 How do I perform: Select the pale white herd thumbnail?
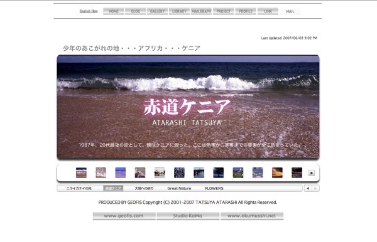coord(160,172)
